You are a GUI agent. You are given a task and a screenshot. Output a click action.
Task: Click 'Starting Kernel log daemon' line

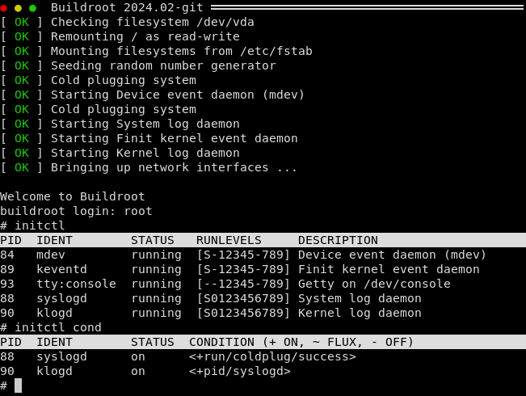[x=145, y=153]
